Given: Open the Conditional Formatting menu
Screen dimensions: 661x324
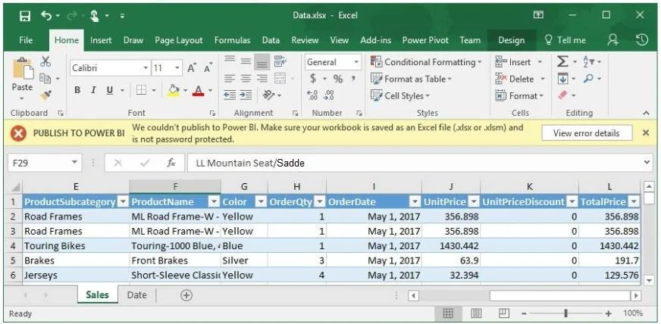Looking at the screenshot, I should 426,62.
